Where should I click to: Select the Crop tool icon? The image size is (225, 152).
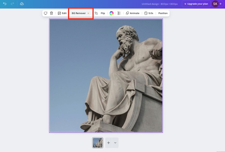[96, 13]
